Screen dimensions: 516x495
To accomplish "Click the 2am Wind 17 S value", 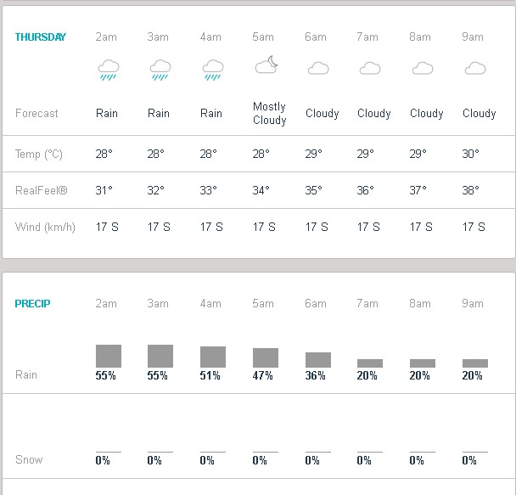I will 107,227.
